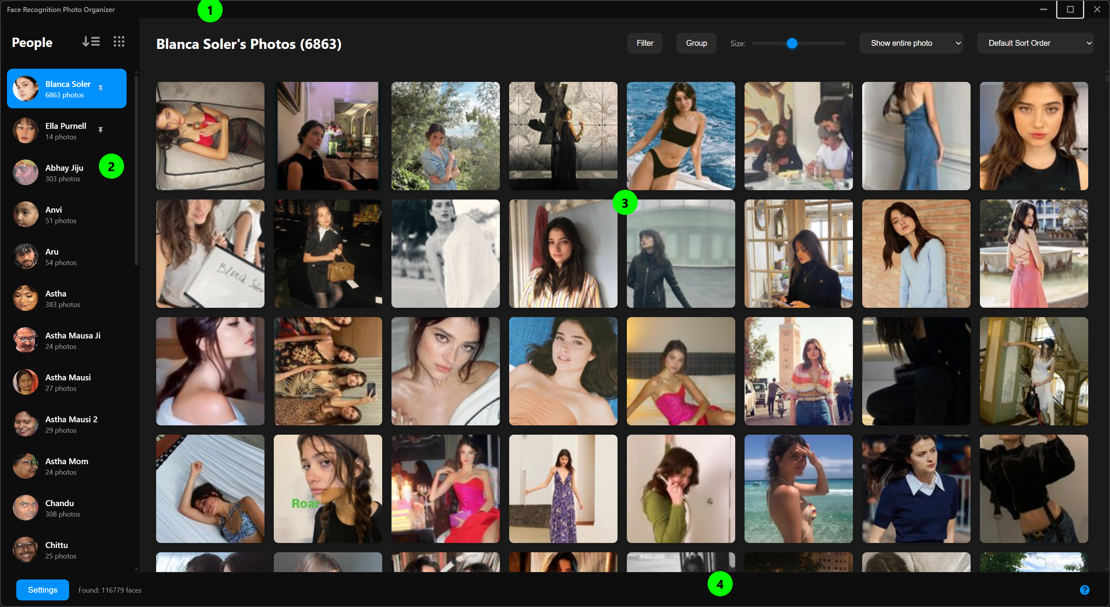The height and width of the screenshot is (607, 1110).
Task: Click Aru's avatar picture
Action: click(25, 256)
